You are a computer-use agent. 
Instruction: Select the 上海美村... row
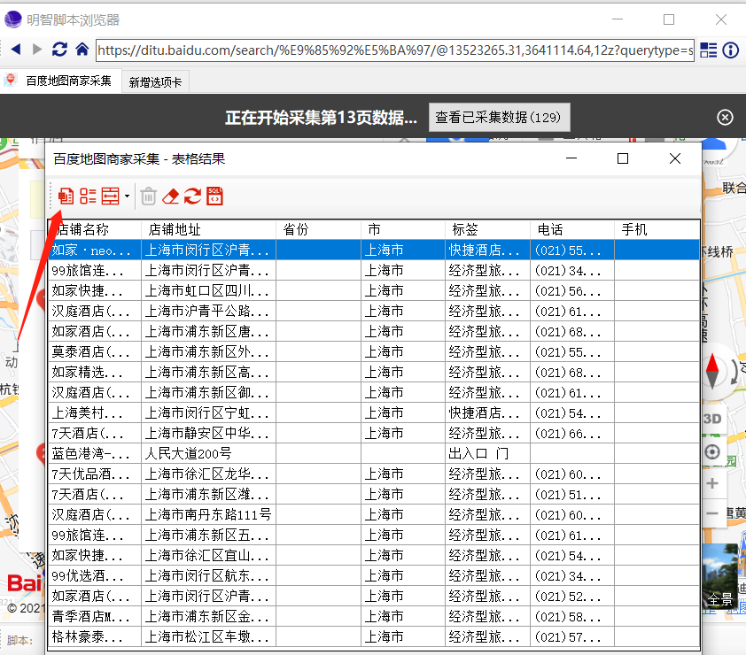pos(374,413)
